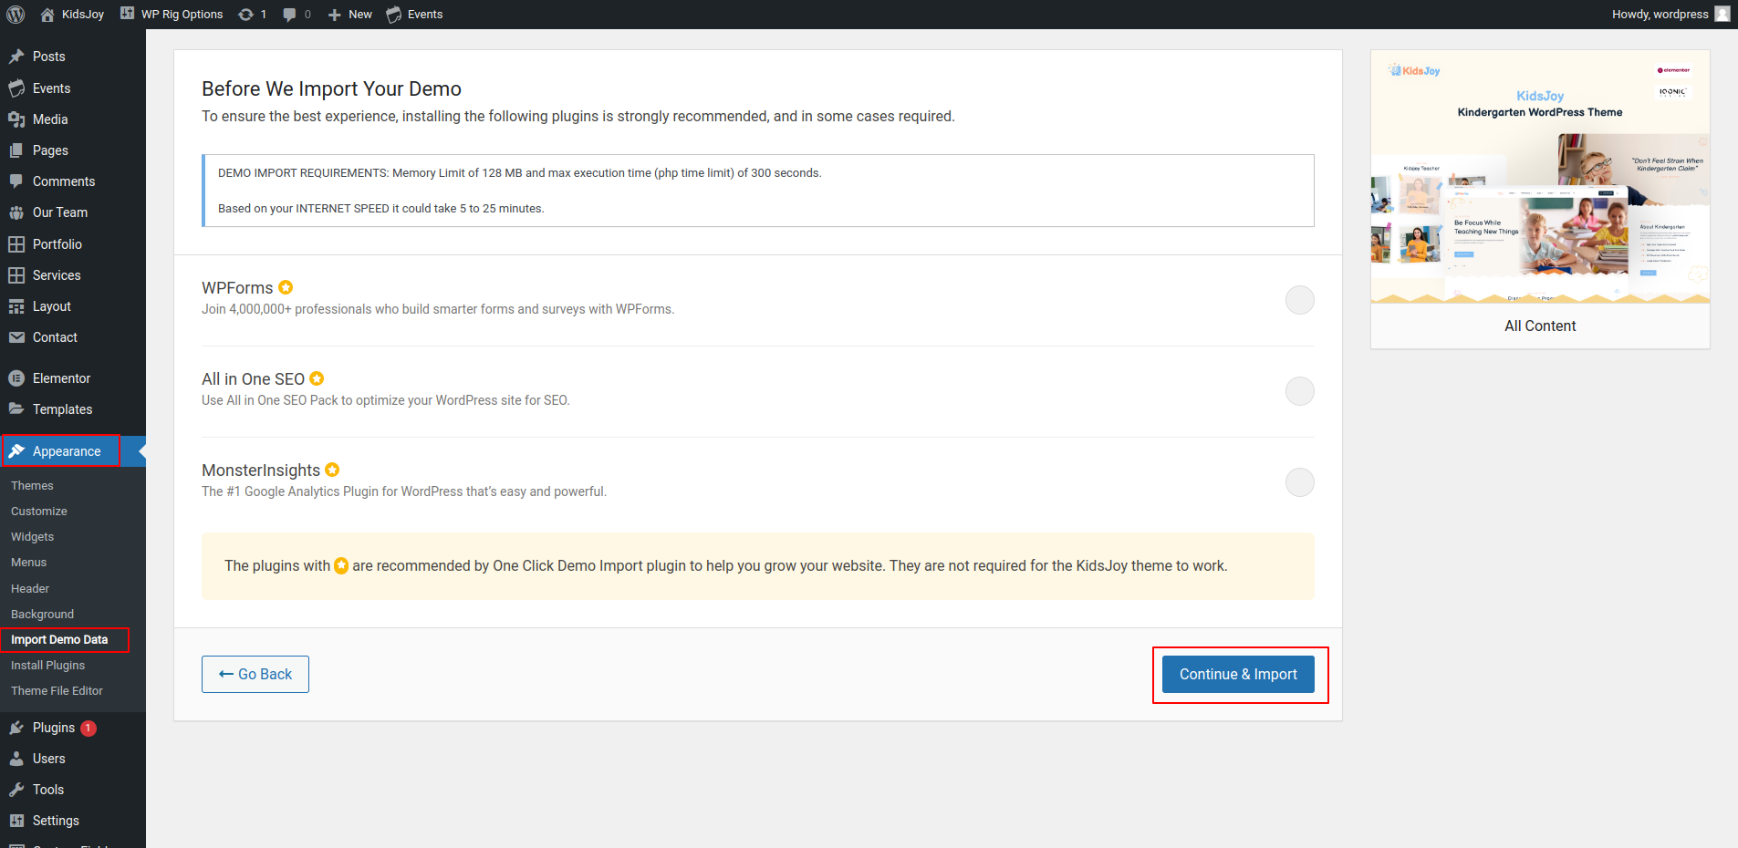Click the Plugins update count badge

click(x=88, y=728)
